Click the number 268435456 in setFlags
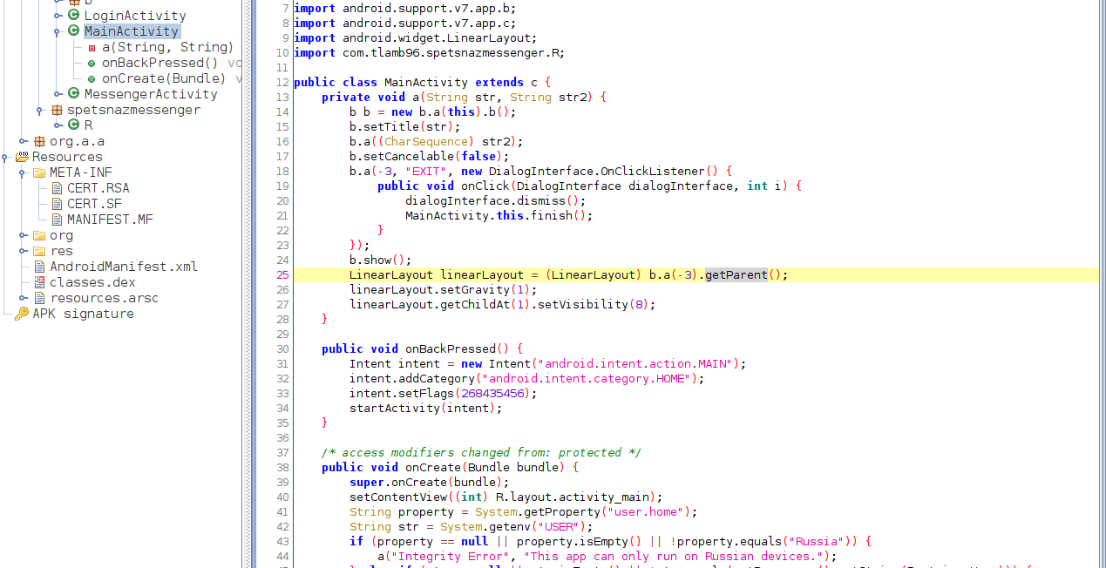The image size is (1106, 568). pos(492,393)
